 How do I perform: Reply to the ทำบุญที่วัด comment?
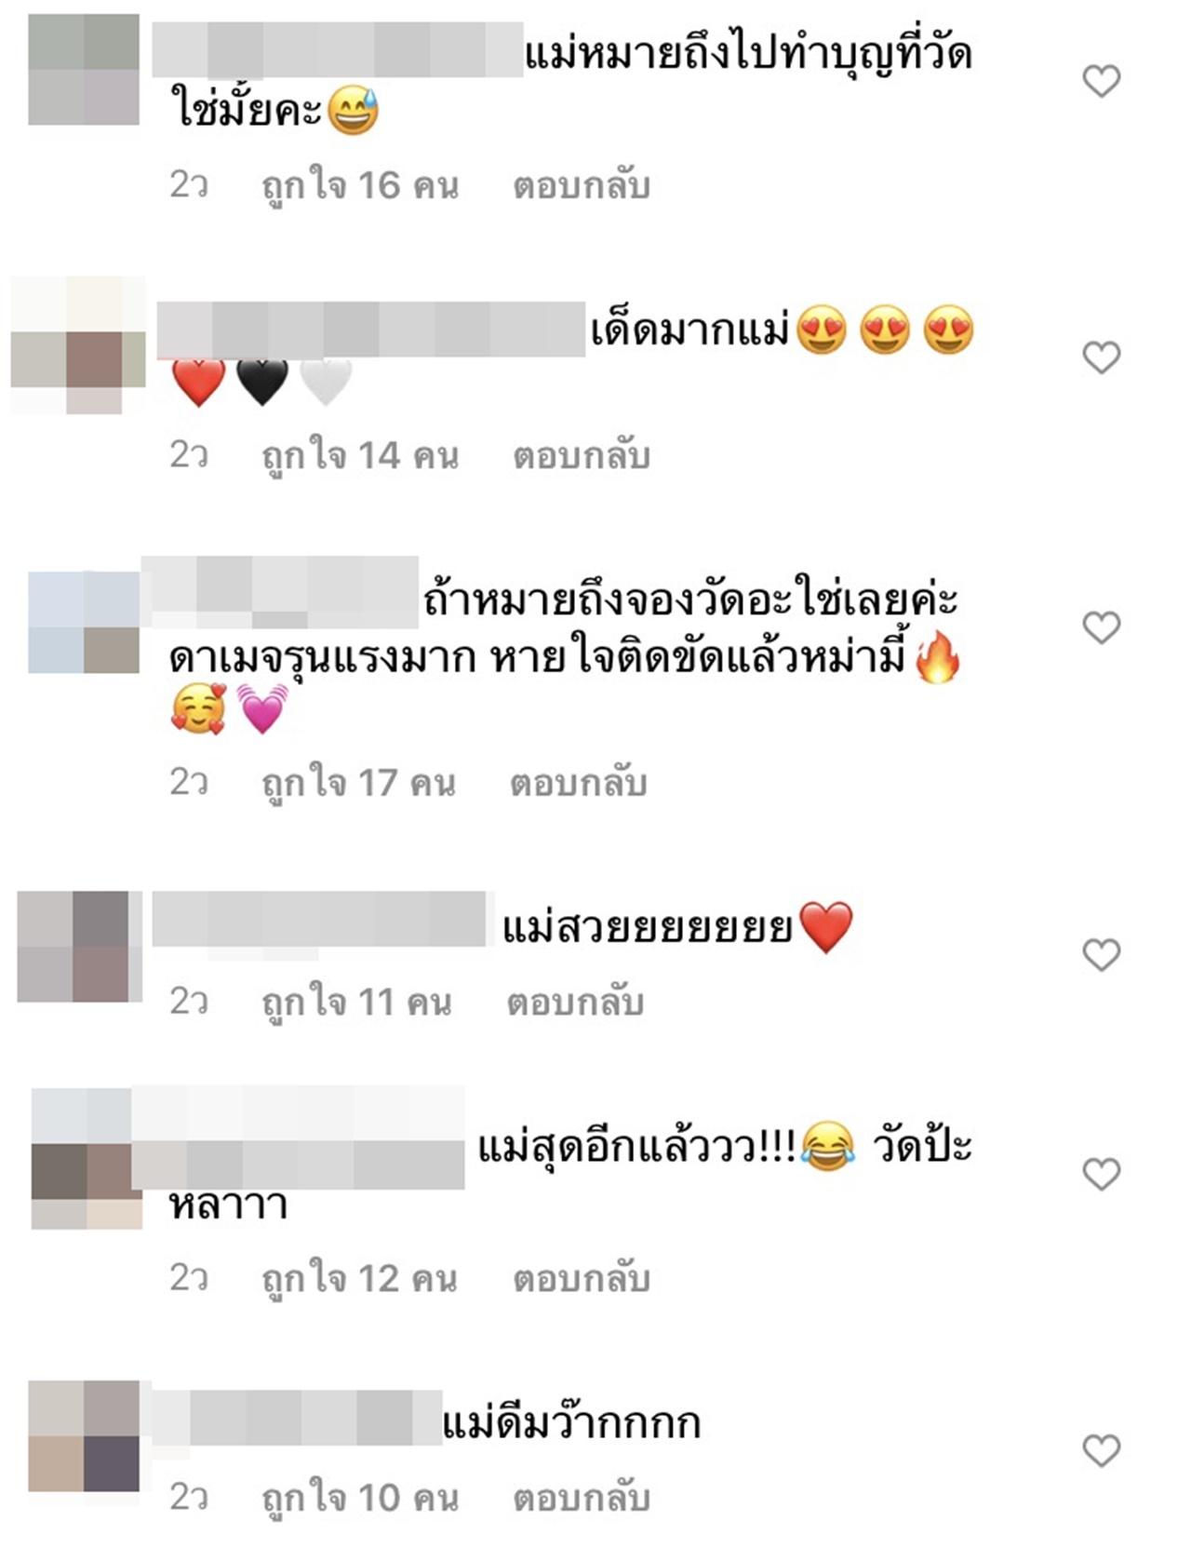pos(582,186)
